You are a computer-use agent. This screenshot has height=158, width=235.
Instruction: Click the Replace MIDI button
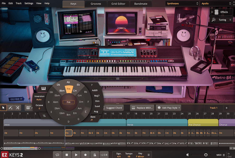143,108
